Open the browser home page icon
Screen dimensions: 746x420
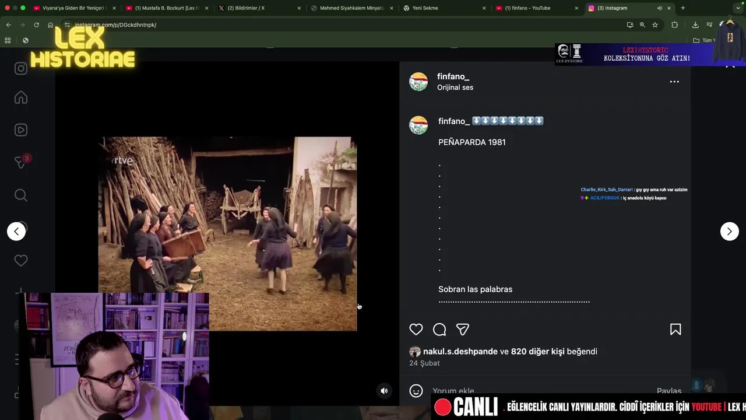50,25
